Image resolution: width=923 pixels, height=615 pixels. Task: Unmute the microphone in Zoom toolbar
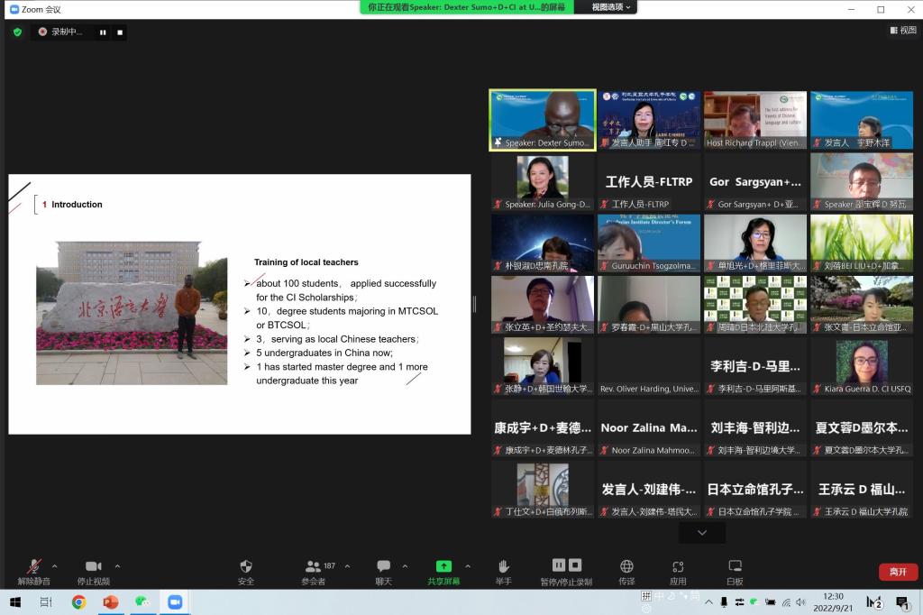(x=34, y=567)
